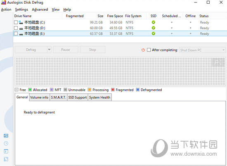Open the Shut Down PC combo box
The image size is (227, 166).
[202, 50]
